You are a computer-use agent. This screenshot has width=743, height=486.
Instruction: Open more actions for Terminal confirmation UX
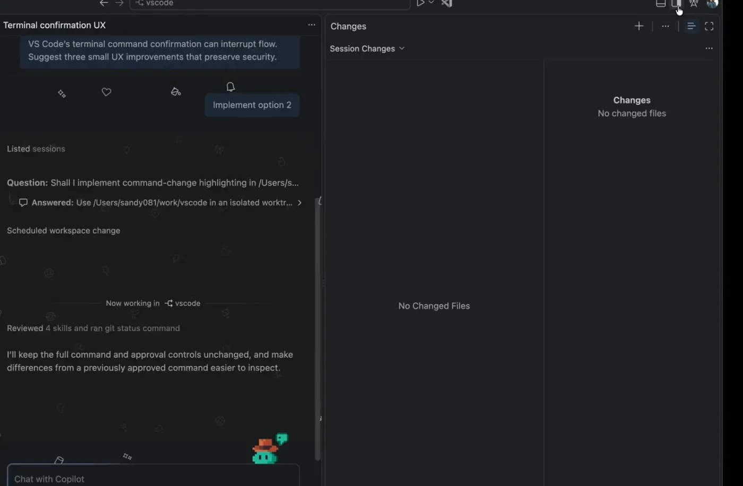click(312, 25)
